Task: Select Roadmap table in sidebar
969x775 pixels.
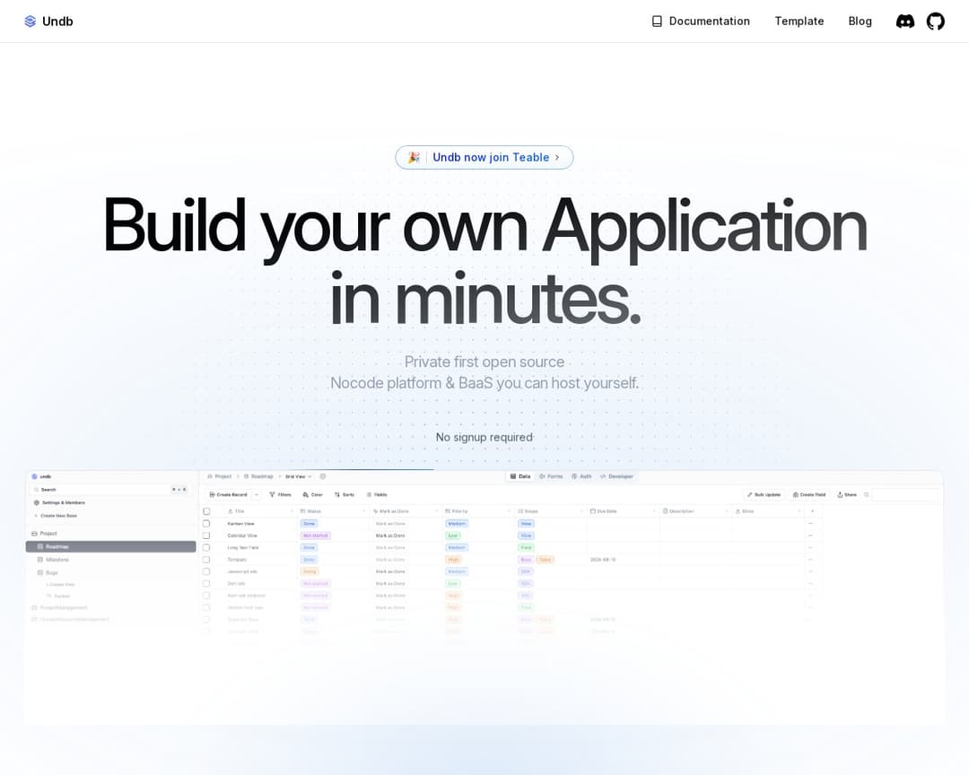Action: [57, 546]
